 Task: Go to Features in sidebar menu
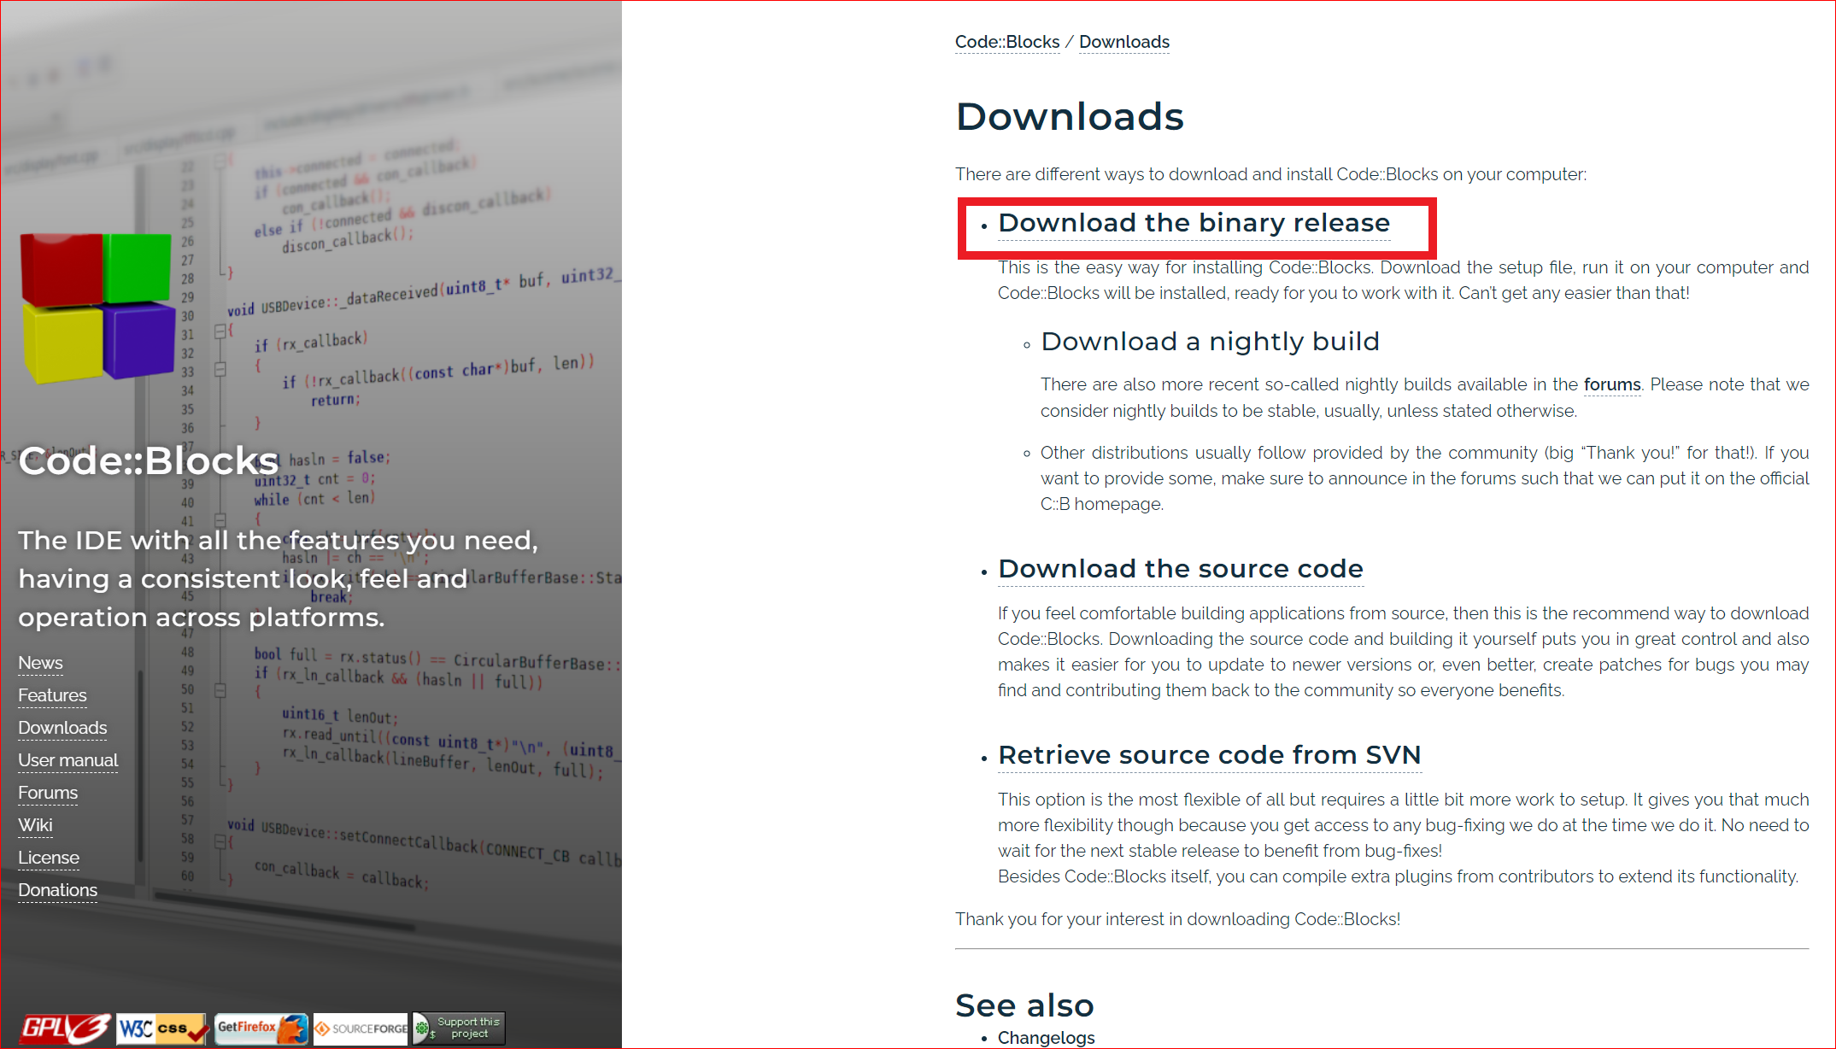52,695
